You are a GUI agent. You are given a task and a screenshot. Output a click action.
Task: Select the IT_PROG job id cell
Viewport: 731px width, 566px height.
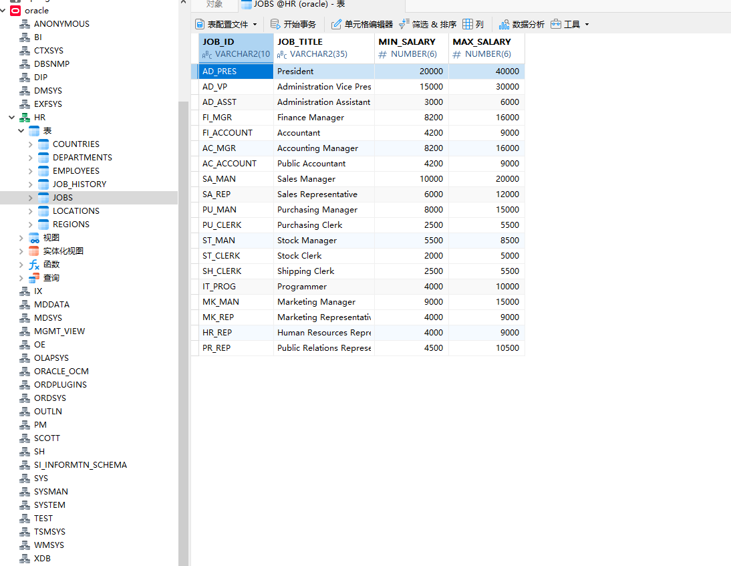click(236, 287)
